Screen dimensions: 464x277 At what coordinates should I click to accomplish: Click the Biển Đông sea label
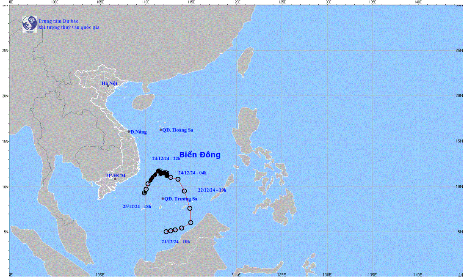point(200,155)
